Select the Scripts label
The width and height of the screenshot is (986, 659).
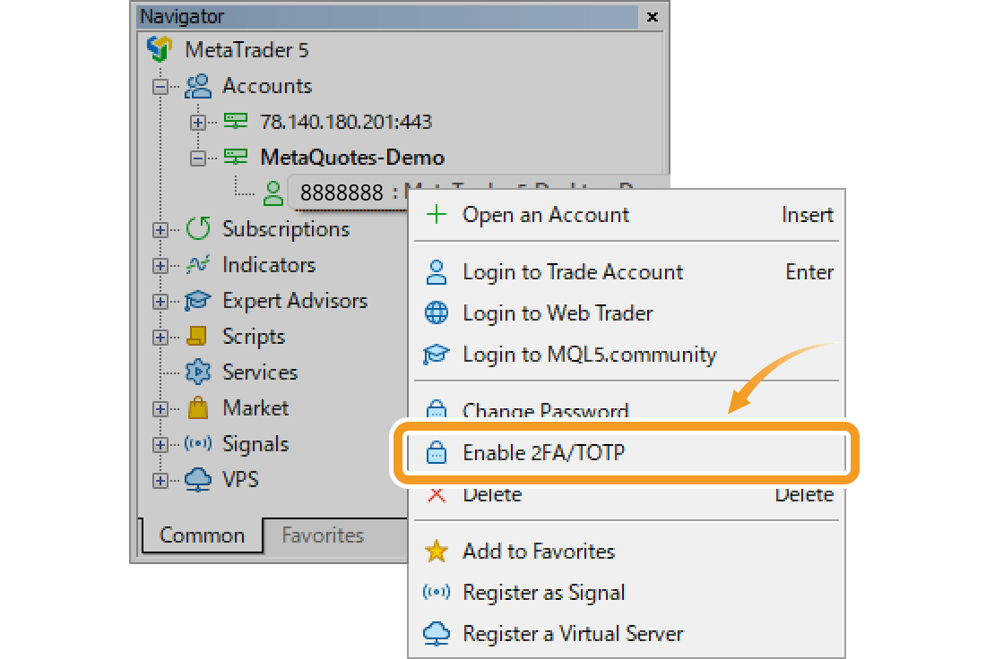[x=254, y=337]
